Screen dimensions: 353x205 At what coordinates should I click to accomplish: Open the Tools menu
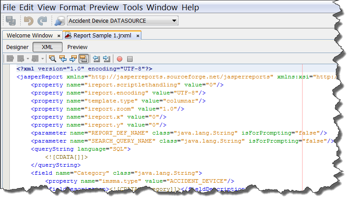[133, 8]
